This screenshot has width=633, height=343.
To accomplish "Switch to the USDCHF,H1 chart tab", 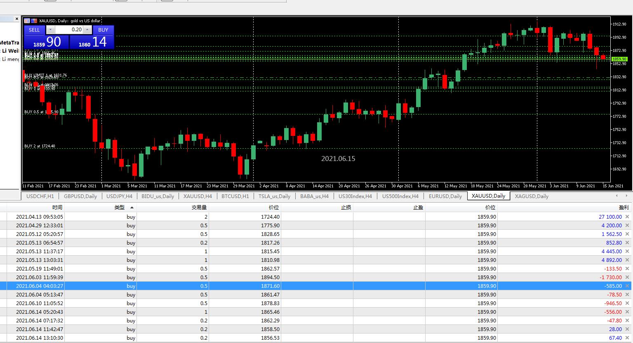I will [x=40, y=196].
